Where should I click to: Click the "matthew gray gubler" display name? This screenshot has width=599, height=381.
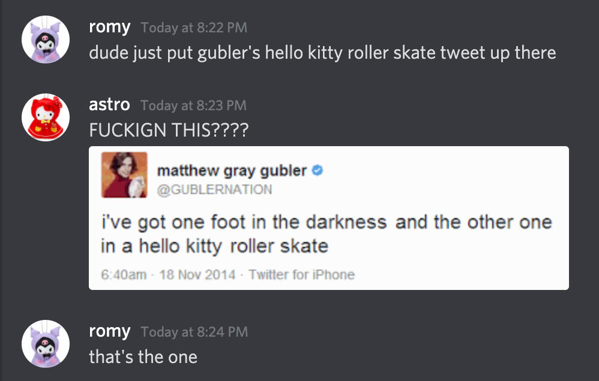pyautogui.click(x=231, y=171)
